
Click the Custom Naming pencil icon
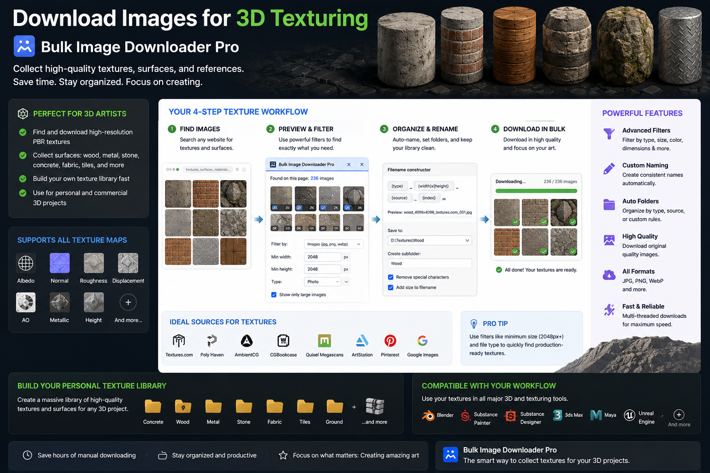(609, 169)
